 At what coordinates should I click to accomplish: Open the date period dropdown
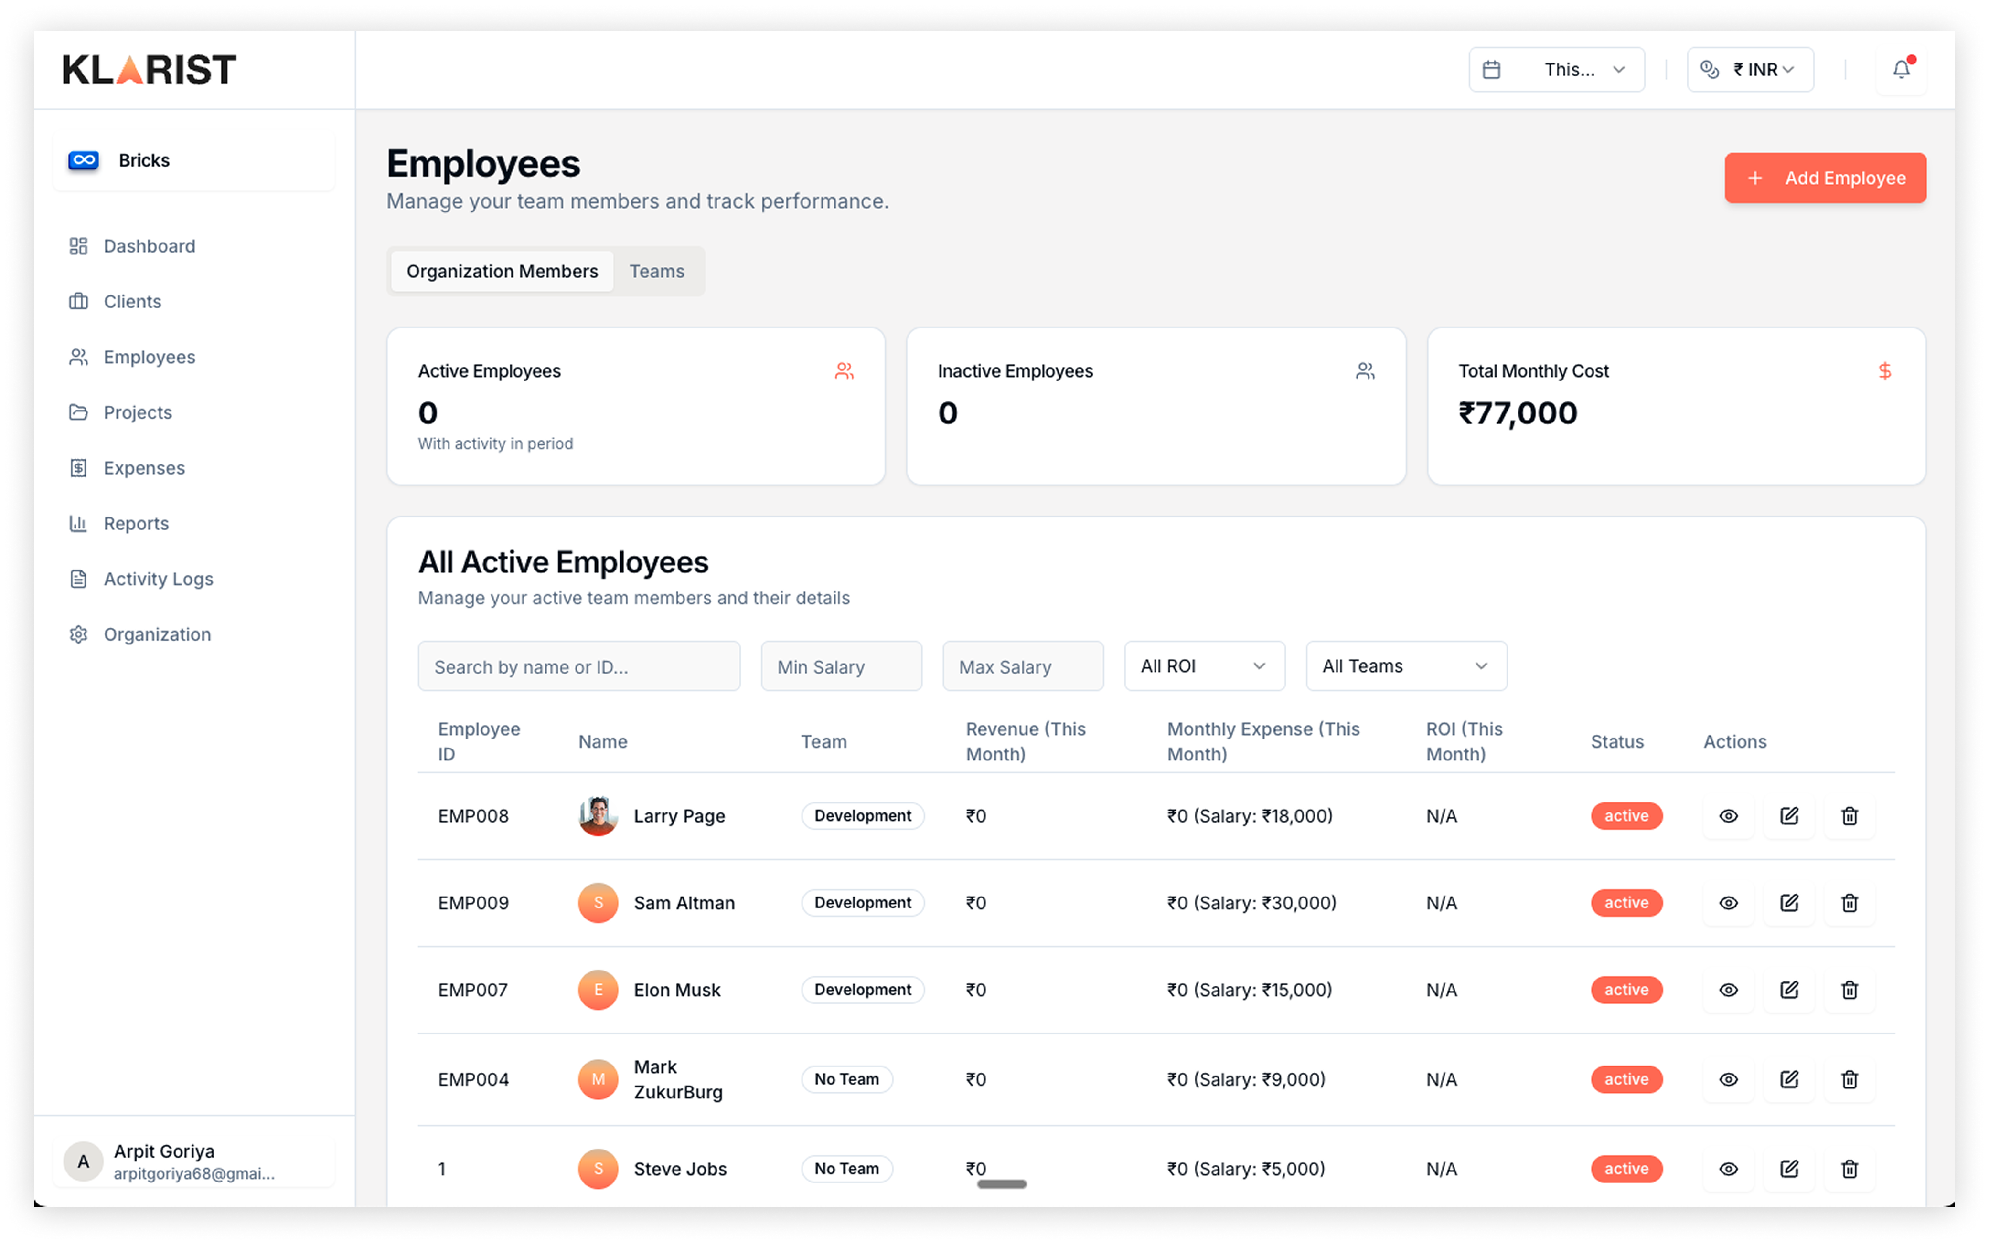[1556, 70]
